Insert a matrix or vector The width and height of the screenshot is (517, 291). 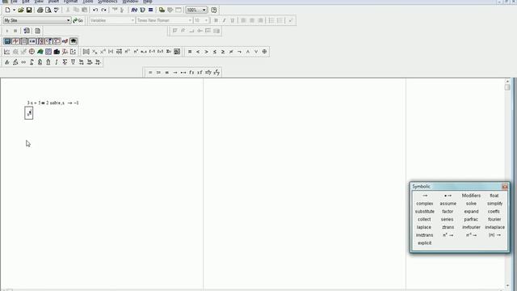click(86, 52)
